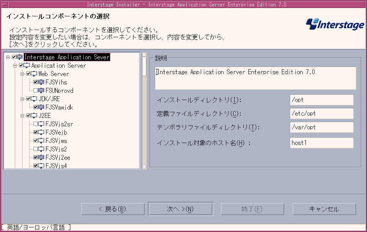Uncheck the FJSVjs4 checkbox

coord(36,166)
